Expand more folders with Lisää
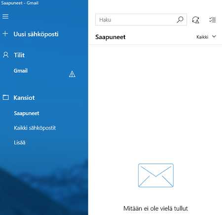This screenshot has width=222, height=215. tap(20, 142)
